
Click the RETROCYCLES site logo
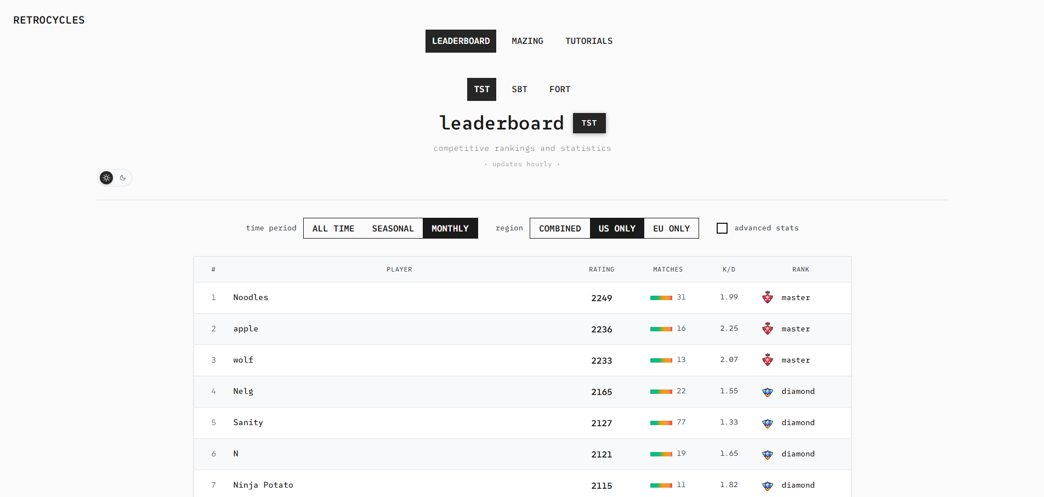[x=49, y=20]
